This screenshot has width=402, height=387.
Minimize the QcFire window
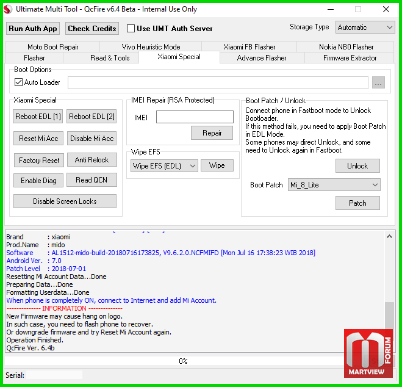pos(331,10)
